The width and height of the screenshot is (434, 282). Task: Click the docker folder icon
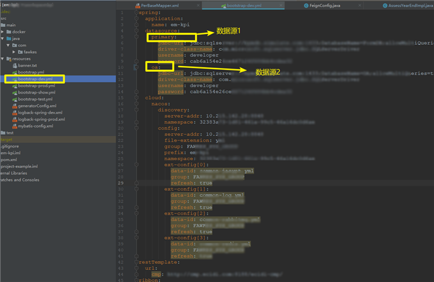pos(8,32)
